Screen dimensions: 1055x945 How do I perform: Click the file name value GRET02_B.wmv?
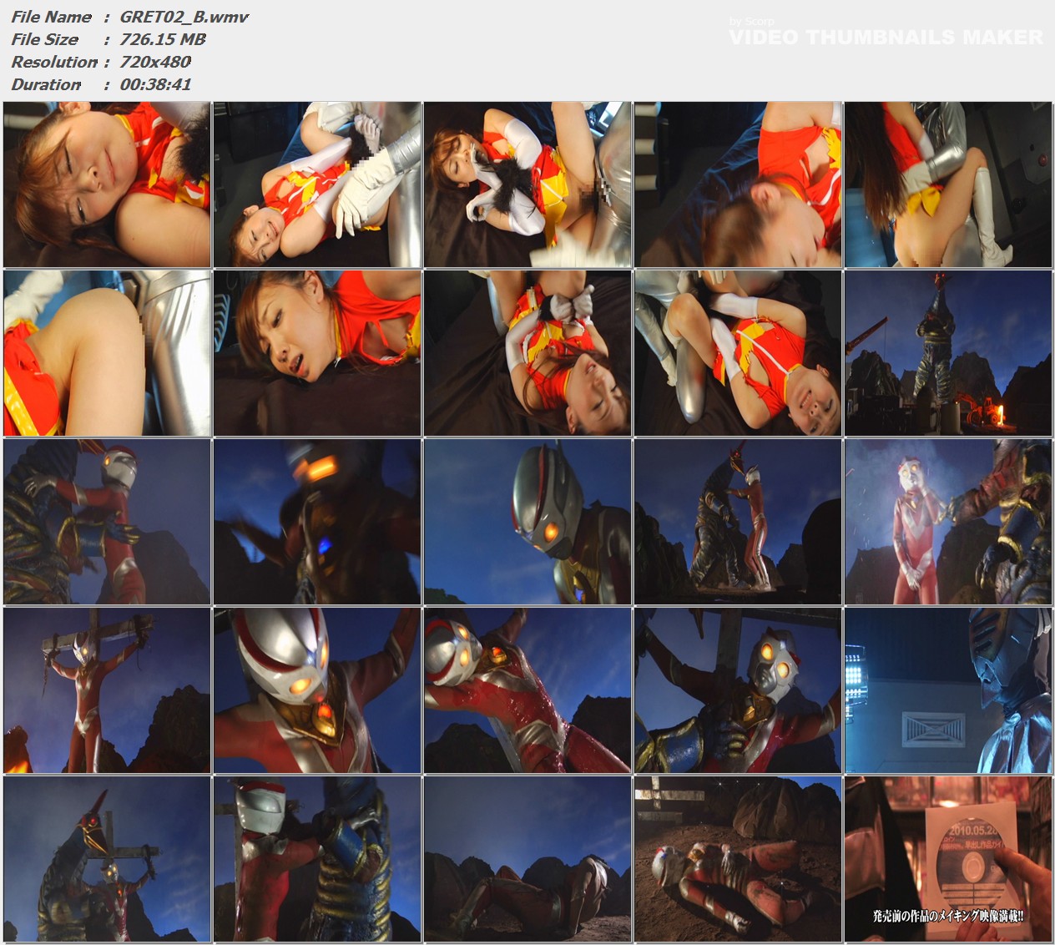click(x=184, y=17)
